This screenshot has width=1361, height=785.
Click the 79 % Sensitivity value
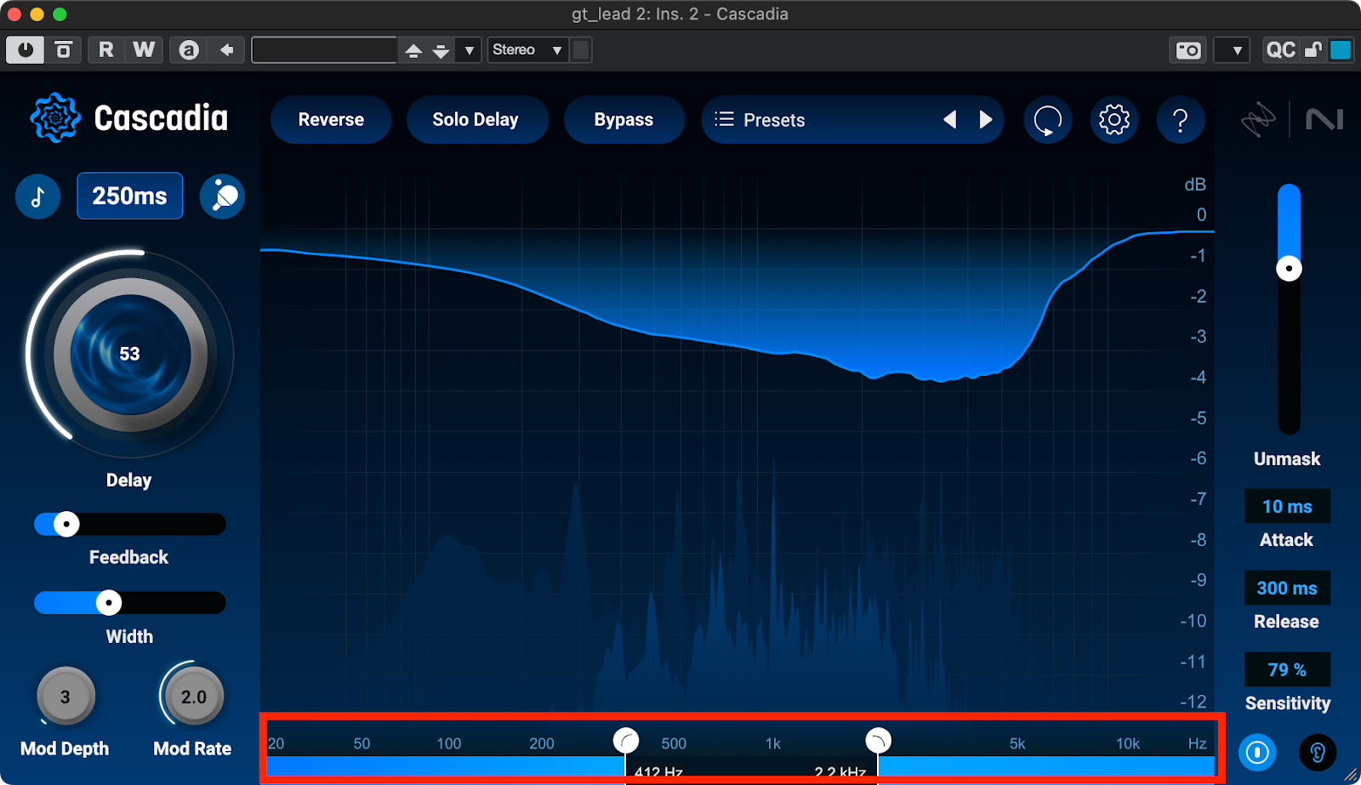1287,669
